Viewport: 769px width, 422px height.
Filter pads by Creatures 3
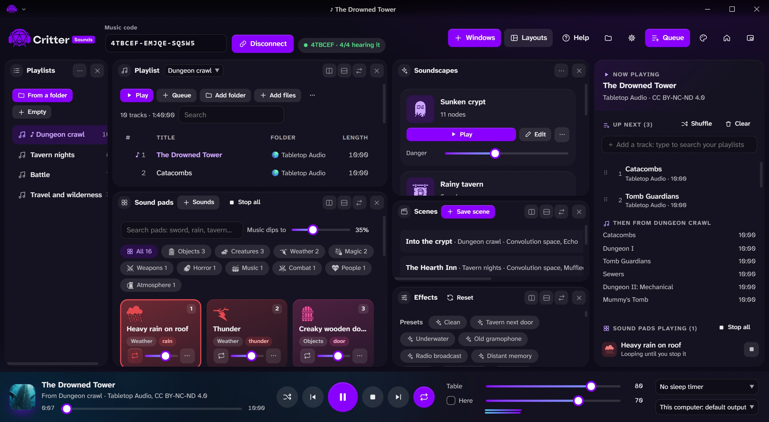[242, 251]
